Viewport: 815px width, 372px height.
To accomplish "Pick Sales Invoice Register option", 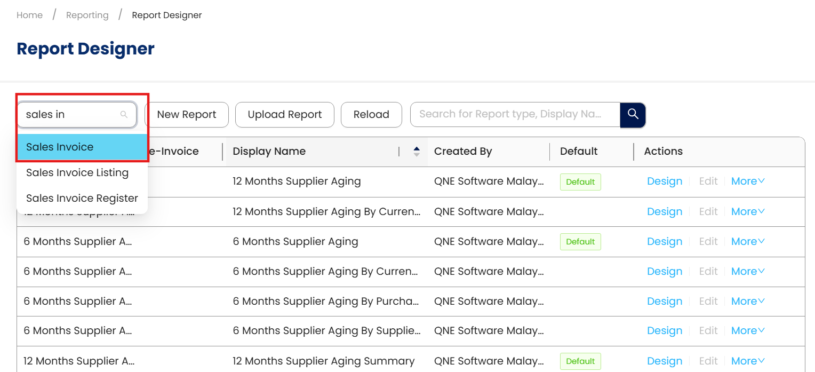I will coord(82,199).
